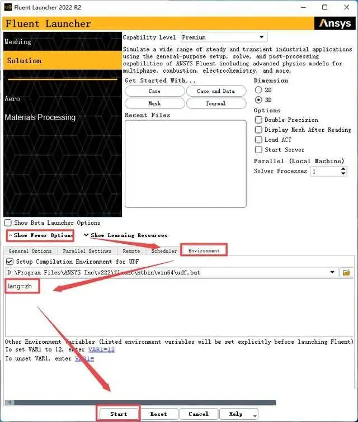Viewport: 358px width, 422px height.
Task: Click the Fluent Launcher title bar icon
Action: [8, 7]
